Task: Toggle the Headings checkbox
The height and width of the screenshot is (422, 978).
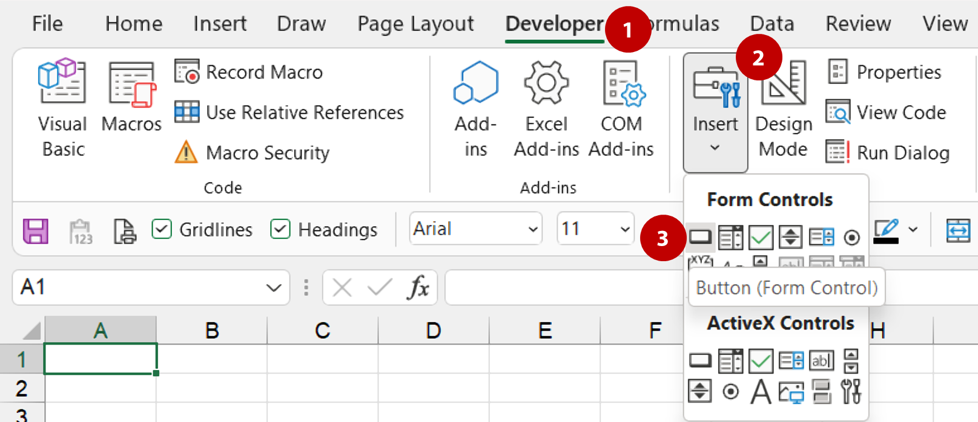Action: point(280,230)
